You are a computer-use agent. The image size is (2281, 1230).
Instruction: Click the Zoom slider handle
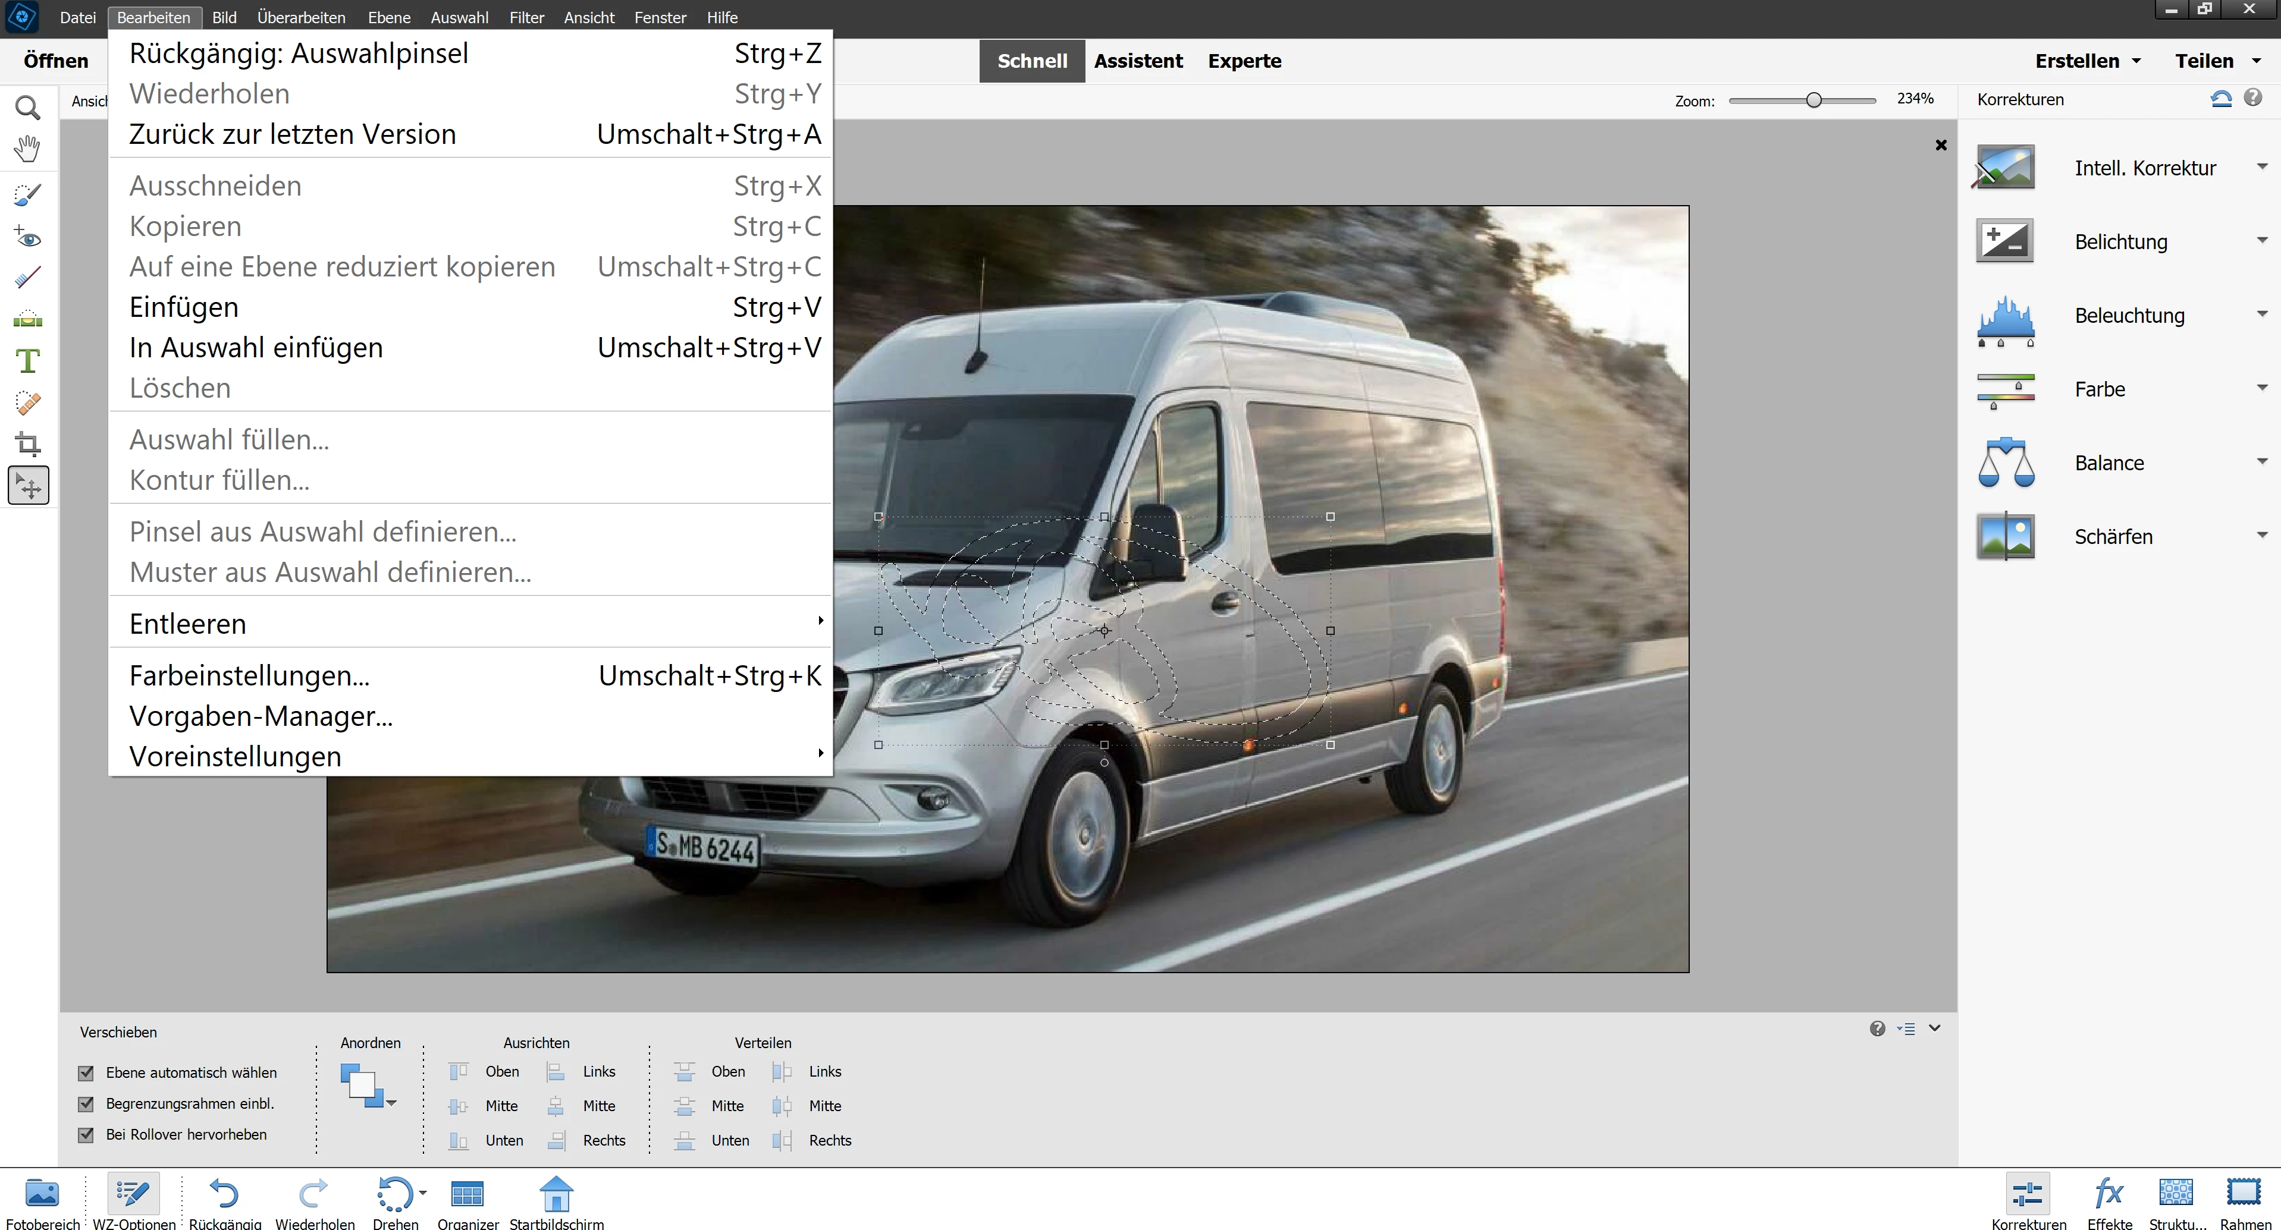[1813, 100]
